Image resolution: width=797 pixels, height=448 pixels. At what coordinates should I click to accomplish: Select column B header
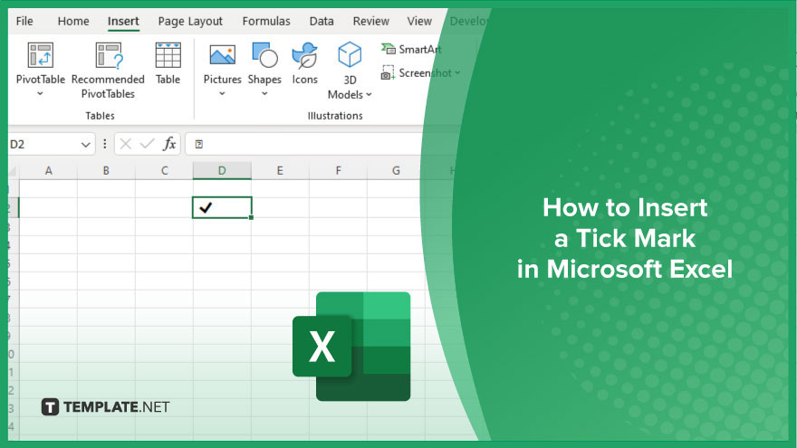pyautogui.click(x=106, y=171)
